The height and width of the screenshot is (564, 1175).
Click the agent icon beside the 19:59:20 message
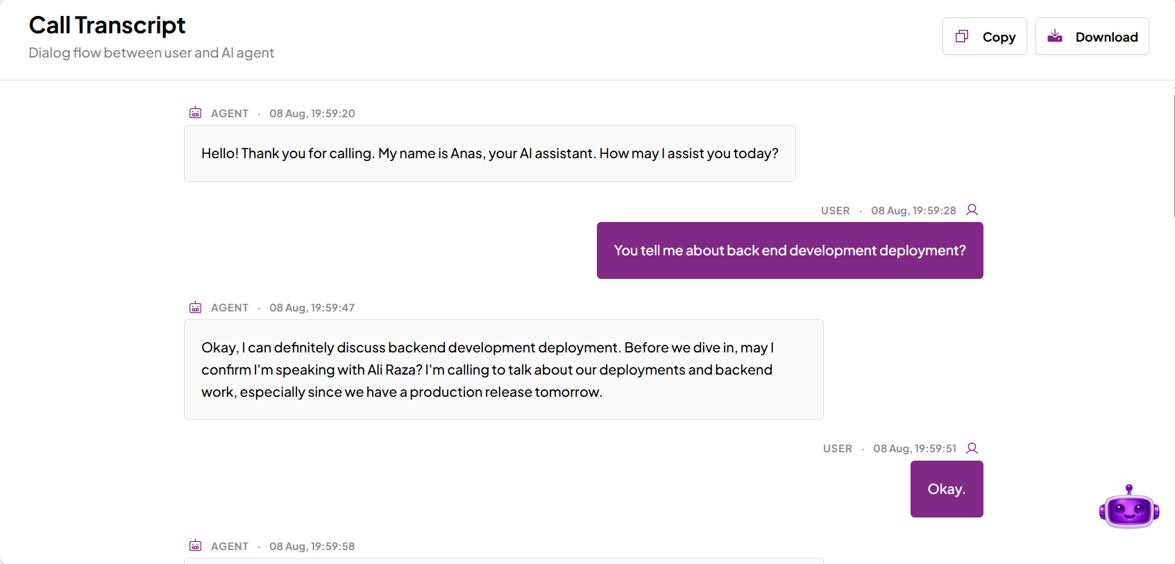[x=196, y=112]
